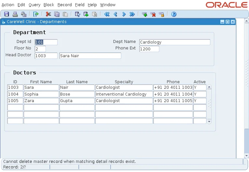Open the Query menu
The height and width of the screenshot is (172, 249).
pyautogui.click(x=34, y=5)
